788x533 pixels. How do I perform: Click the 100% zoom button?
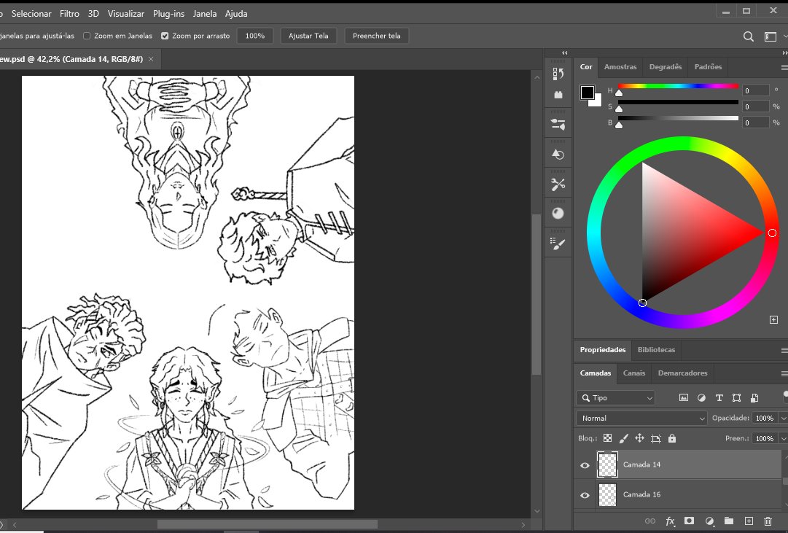pyautogui.click(x=255, y=36)
